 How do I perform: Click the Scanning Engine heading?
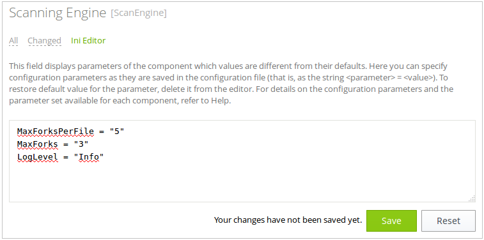point(58,13)
